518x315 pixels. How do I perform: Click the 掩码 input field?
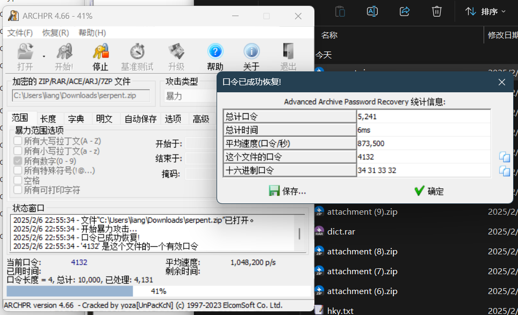tap(201, 173)
